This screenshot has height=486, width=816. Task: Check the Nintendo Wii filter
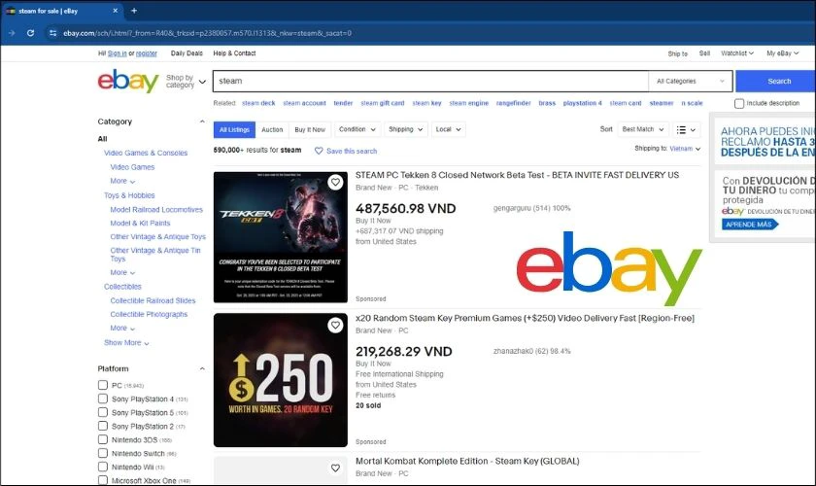coord(103,467)
